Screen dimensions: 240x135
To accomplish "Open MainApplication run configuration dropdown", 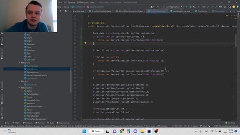I will [x=172, y=7].
